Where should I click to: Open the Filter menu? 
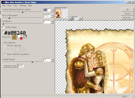click(x=9, y=6)
